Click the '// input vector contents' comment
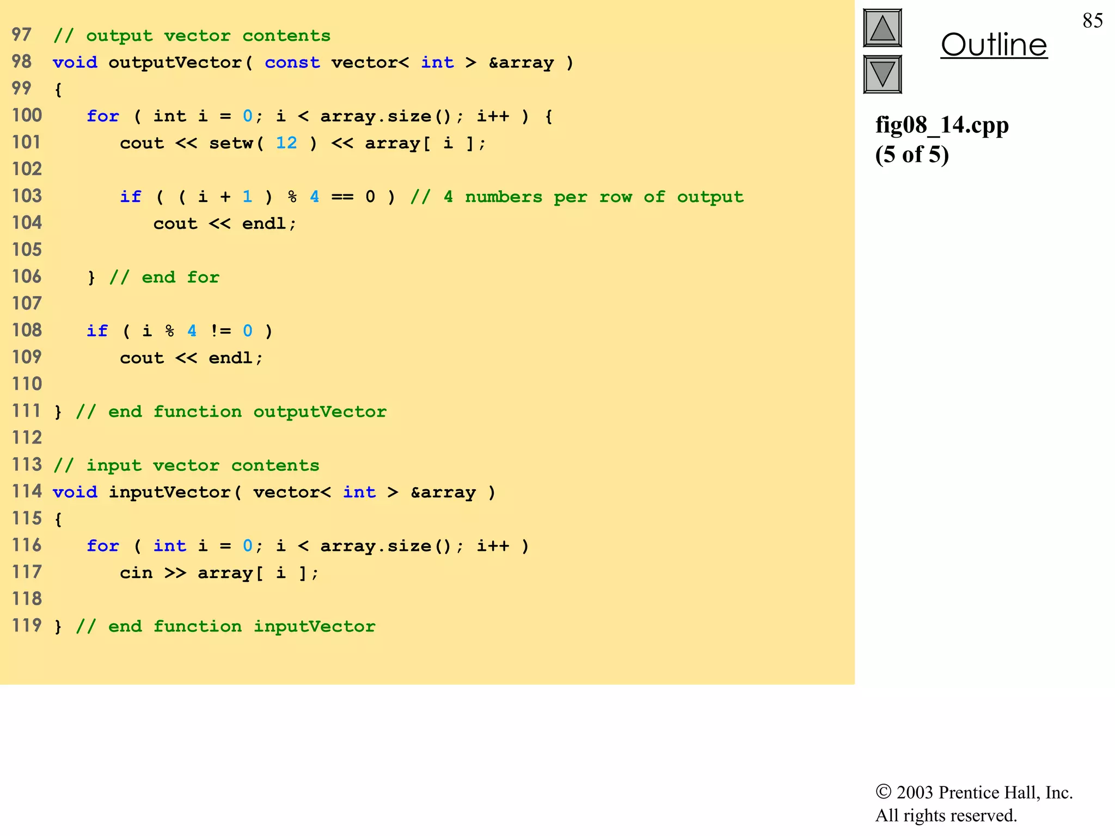 [x=186, y=465]
